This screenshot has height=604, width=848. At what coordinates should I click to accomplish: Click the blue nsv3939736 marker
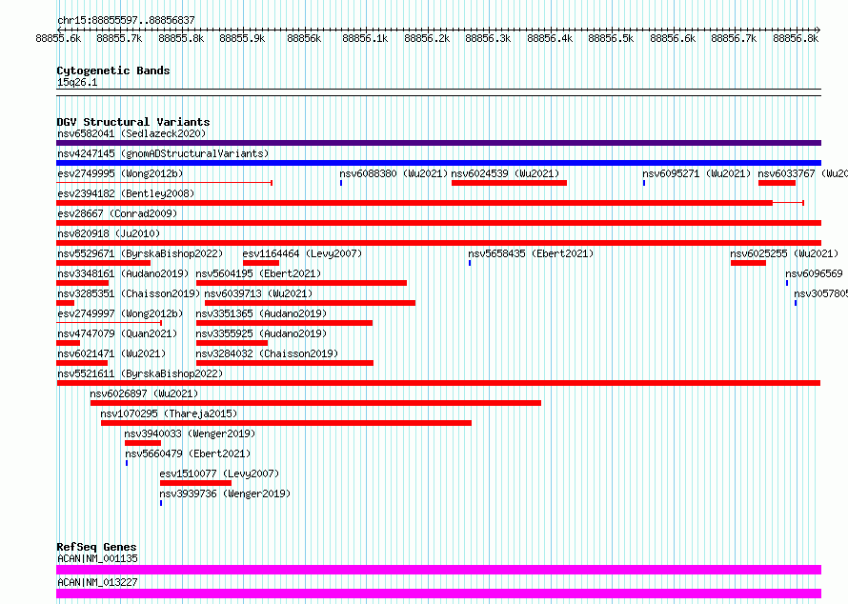(161, 503)
